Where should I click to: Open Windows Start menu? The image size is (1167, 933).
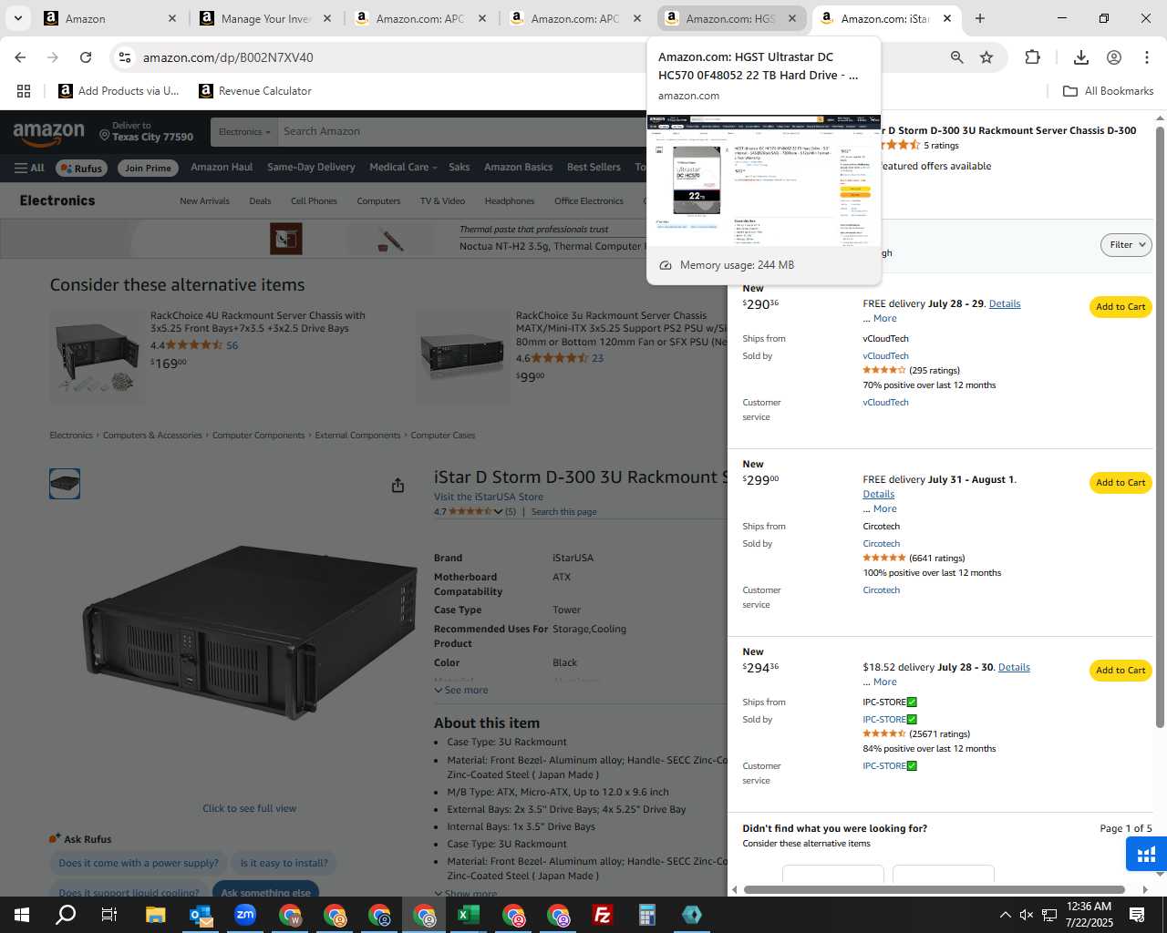[x=22, y=915]
